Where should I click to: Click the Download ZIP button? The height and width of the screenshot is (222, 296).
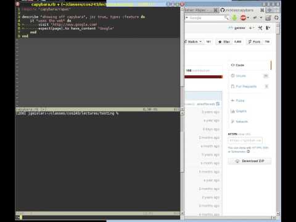250,161
